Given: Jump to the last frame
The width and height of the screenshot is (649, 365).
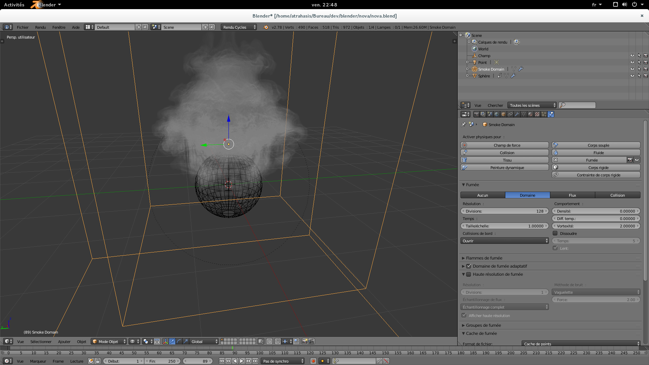Looking at the screenshot, I should [255, 361].
